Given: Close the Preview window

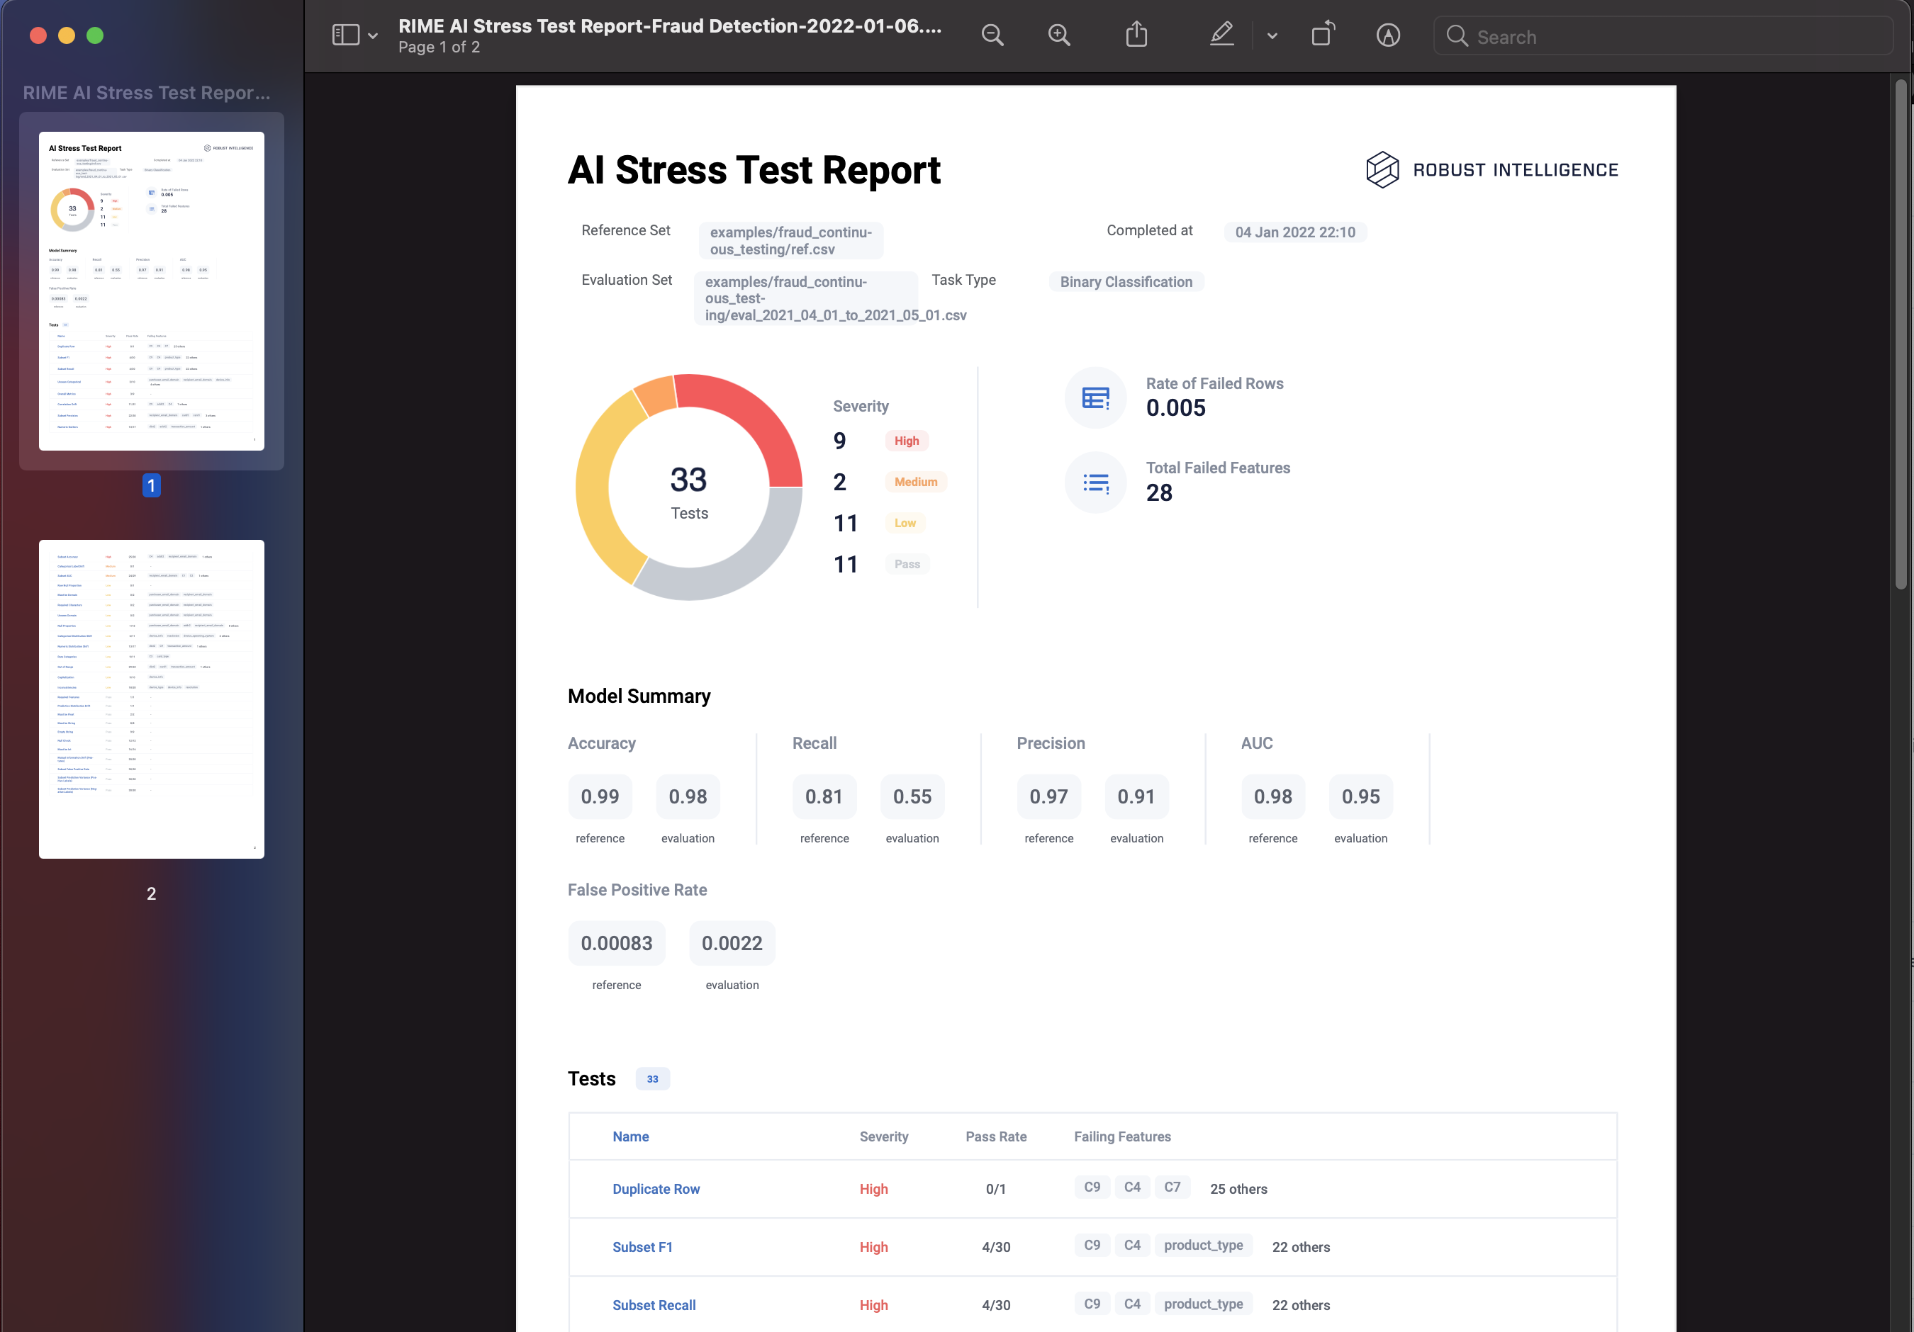Looking at the screenshot, I should (38, 35).
